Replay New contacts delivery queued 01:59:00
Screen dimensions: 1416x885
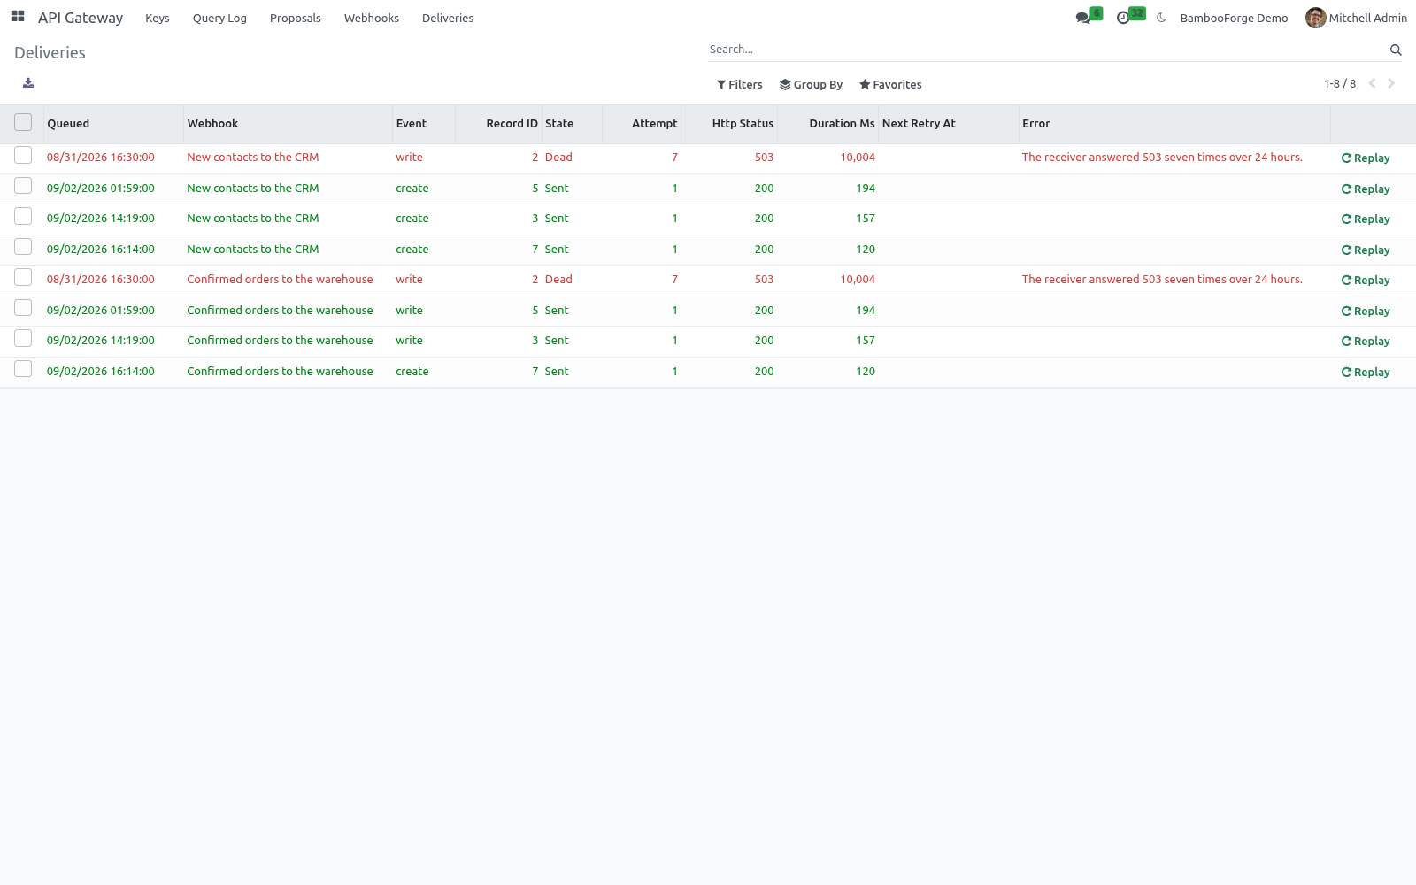1366,189
